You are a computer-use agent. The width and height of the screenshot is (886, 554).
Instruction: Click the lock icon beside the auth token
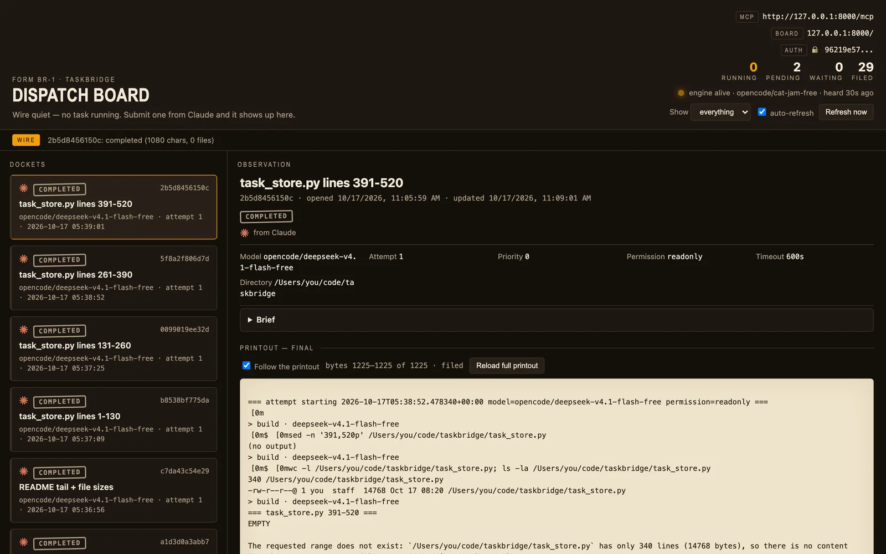click(x=815, y=50)
